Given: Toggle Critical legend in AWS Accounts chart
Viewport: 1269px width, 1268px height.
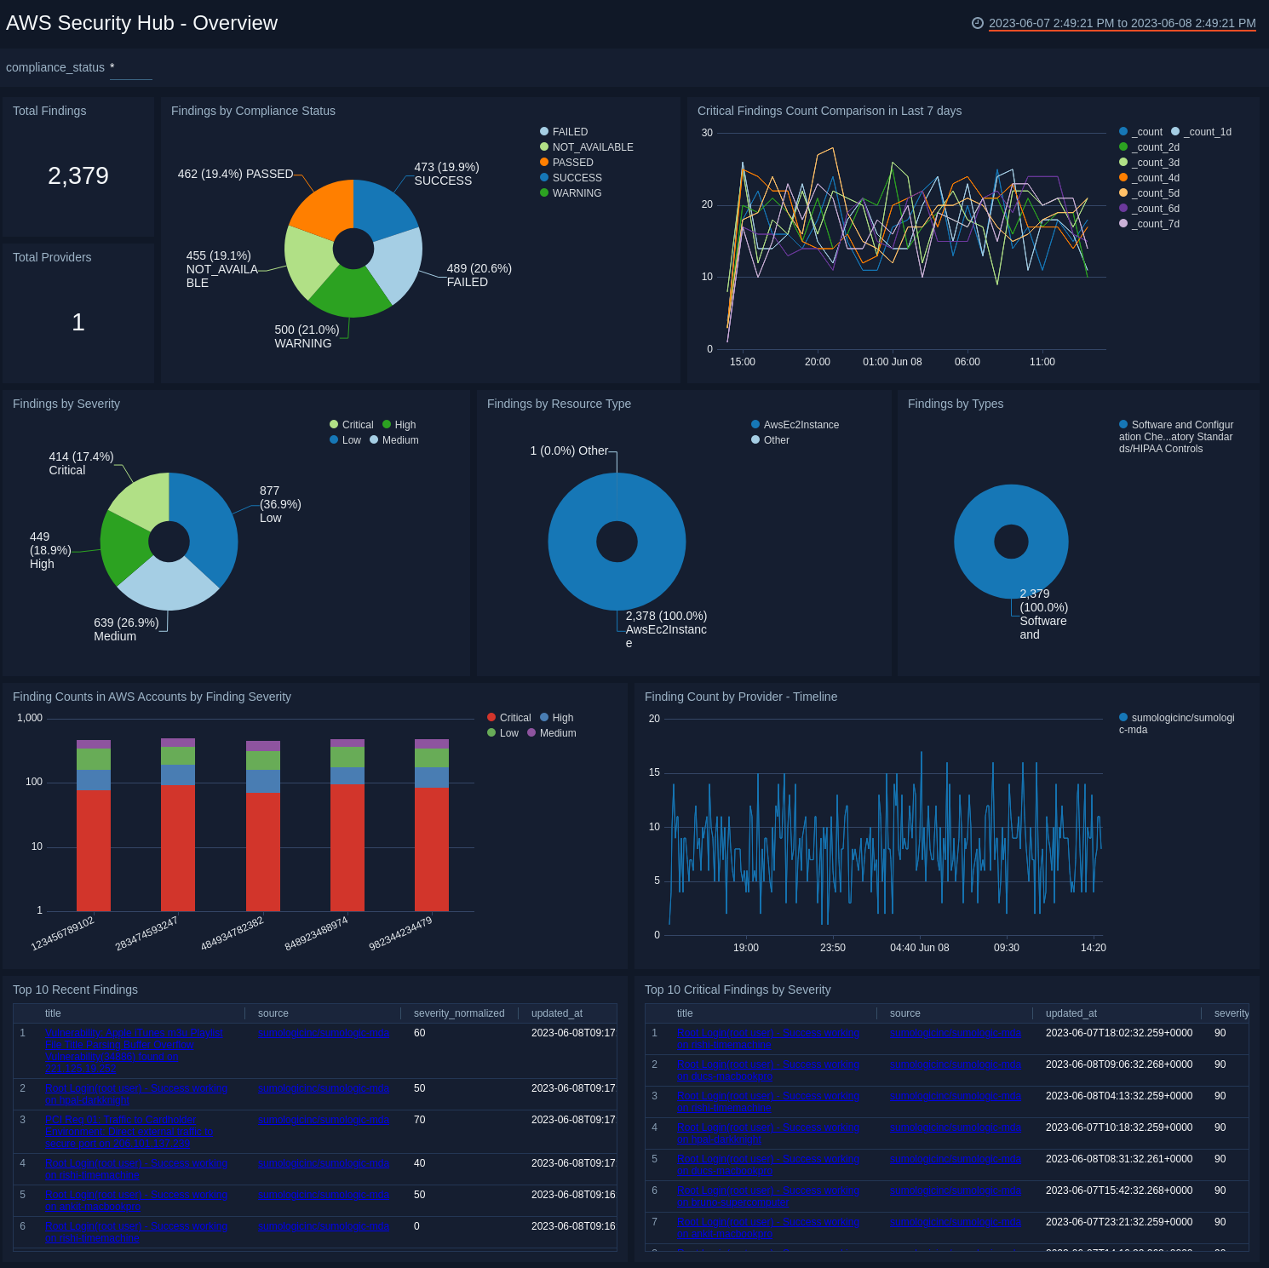Looking at the screenshot, I should 508,718.
